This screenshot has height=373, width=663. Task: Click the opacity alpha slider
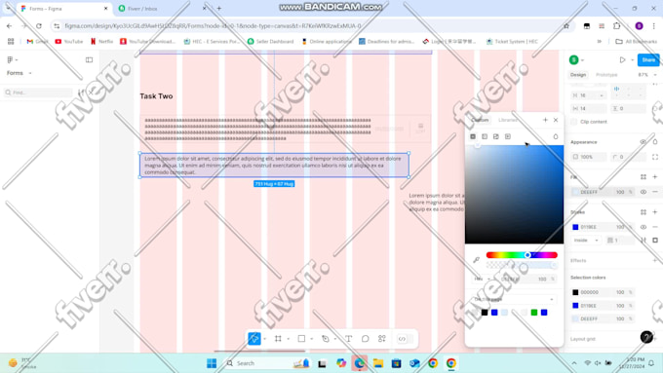522,265
